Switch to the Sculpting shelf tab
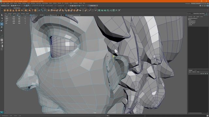The height and width of the screenshot is (117, 209). tap(24, 8)
